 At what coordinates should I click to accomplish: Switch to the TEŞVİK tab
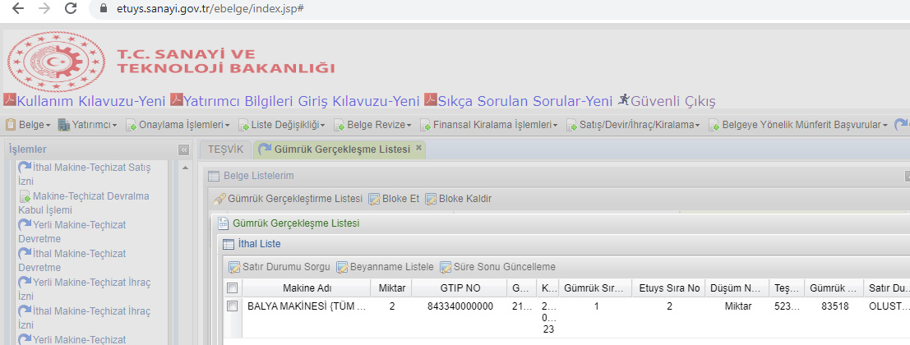pyautogui.click(x=226, y=149)
